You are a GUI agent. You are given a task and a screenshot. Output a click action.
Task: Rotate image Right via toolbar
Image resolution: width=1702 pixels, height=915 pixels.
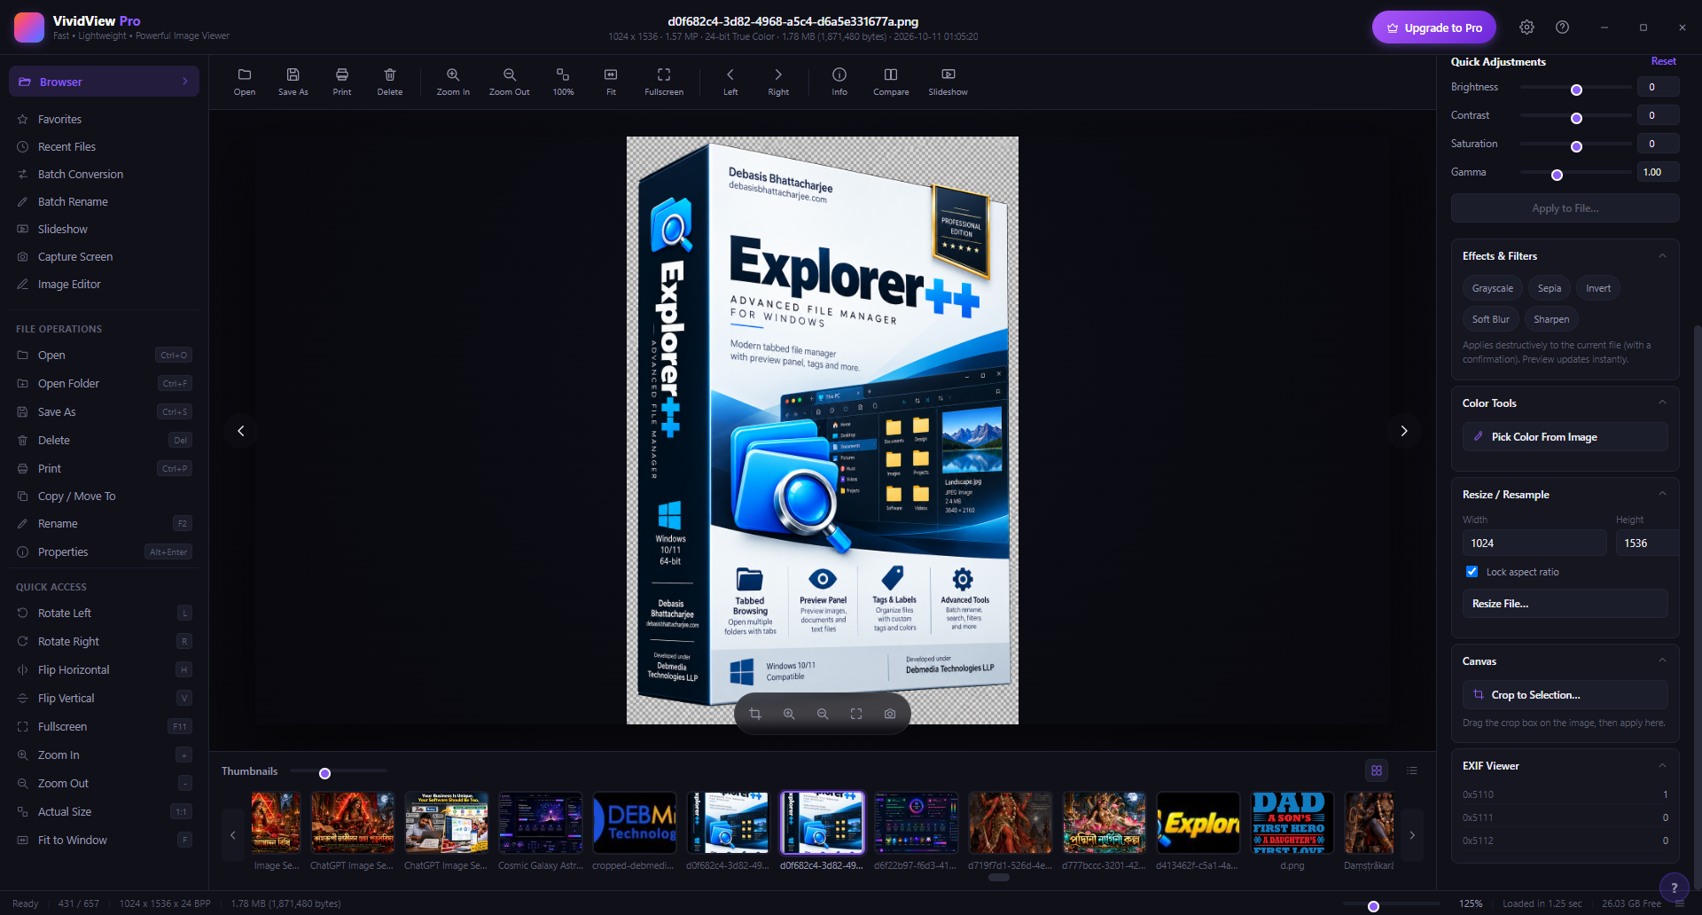point(778,82)
